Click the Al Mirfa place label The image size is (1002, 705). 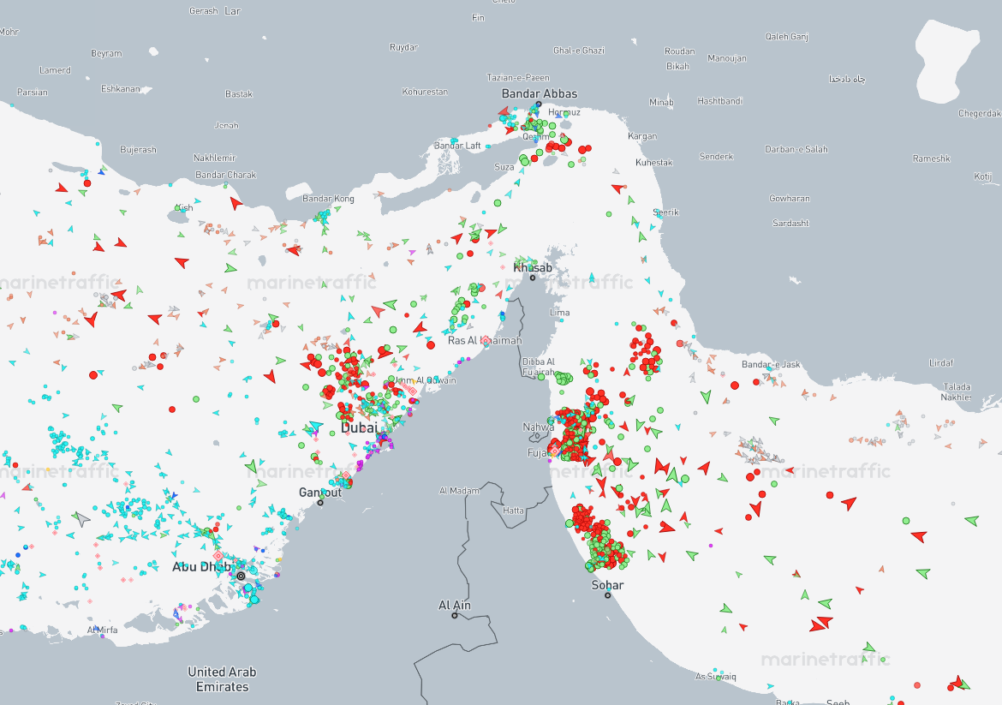102,630
